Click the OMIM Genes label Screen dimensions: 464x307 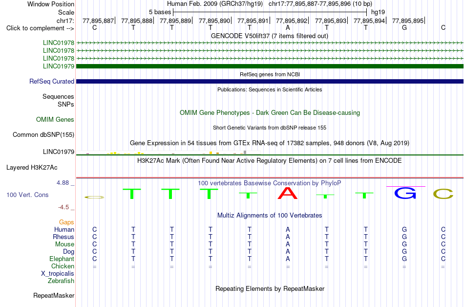tap(55, 119)
